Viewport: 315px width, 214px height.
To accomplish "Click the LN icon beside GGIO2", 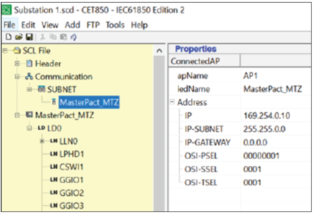I will (x=54, y=193).
